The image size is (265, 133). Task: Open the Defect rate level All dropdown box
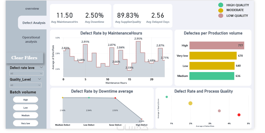pyautogui.click(x=25, y=73)
